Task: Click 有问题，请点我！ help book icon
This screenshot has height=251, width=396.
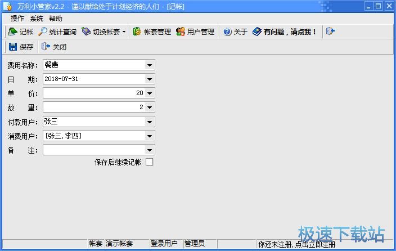Action: [257, 32]
